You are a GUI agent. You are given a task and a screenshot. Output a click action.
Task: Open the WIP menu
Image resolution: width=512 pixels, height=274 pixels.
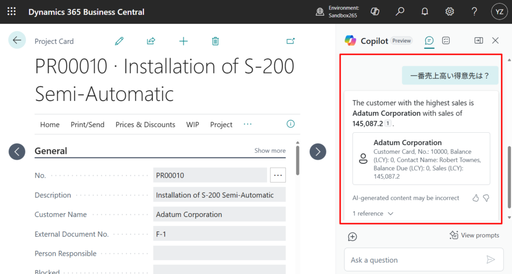coord(192,125)
